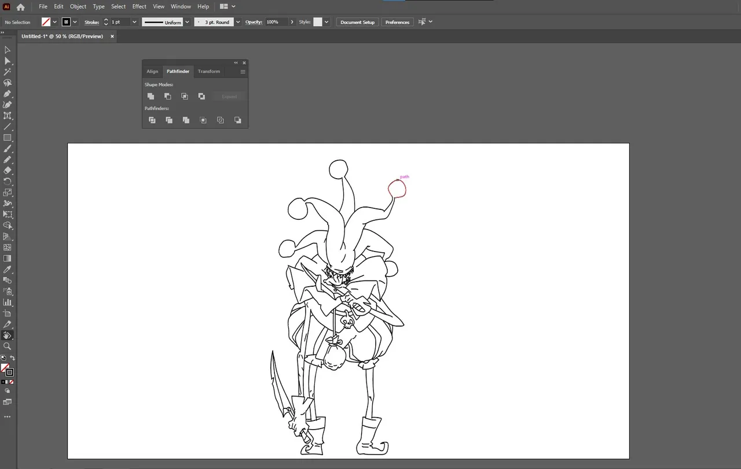Click the Document Setup button

click(357, 22)
